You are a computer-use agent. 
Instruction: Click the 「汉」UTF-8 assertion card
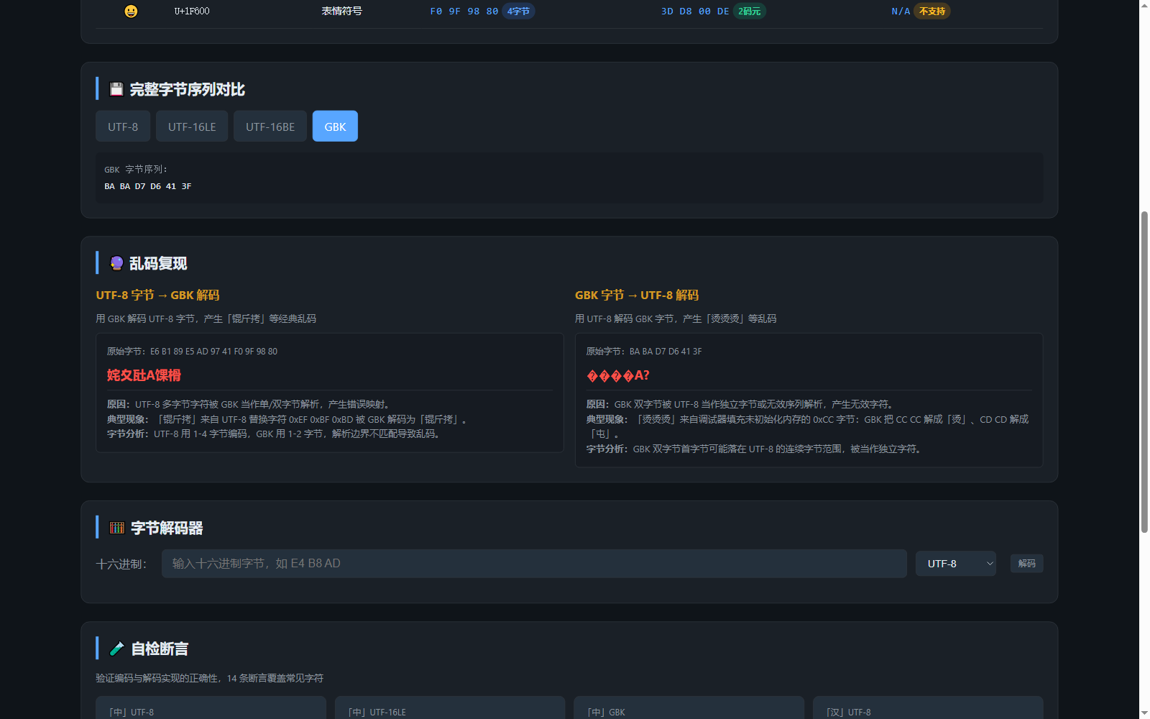pyautogui.click(x=928, y=707)
